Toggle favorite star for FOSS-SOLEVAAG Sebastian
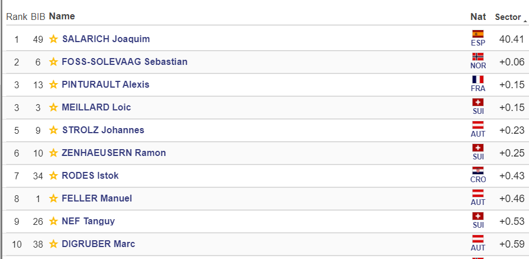This screenshot has width=529, height=259. click(x=54, y=61)
